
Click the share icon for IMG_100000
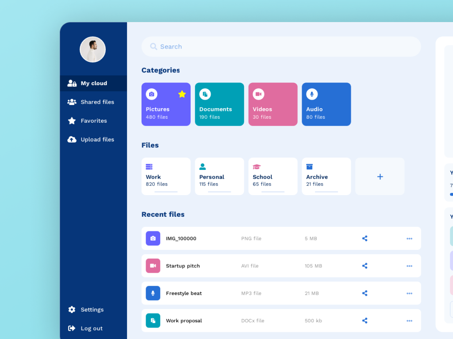coord(365,238)
